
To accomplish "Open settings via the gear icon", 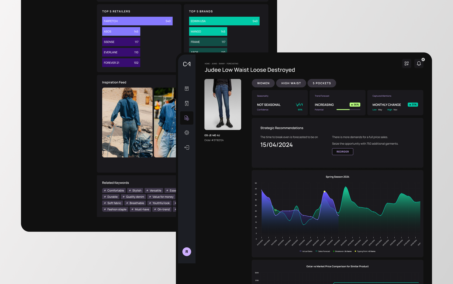I will [187, 133].
